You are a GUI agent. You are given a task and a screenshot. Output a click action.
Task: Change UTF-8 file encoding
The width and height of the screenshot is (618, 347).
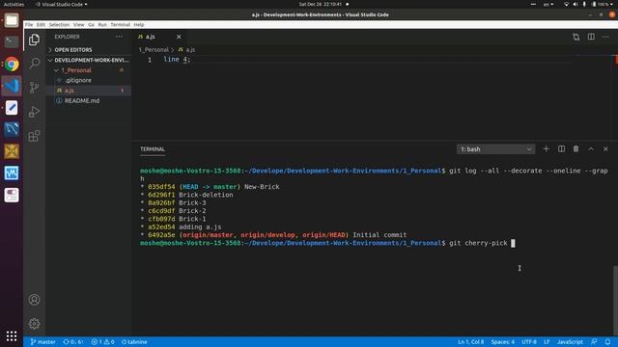click(x=529, y=342)
